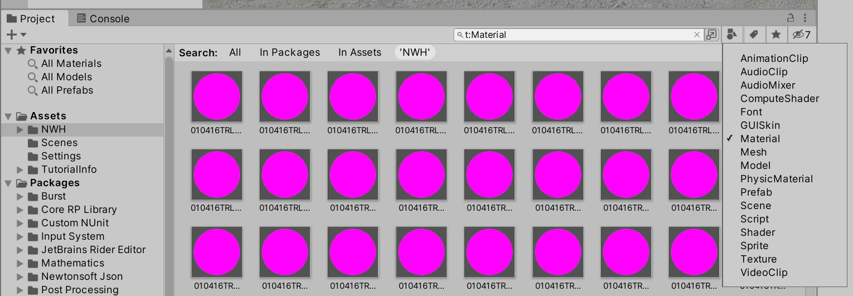
Task: Choose GUISkin type filter
Action: click(760, 125)
